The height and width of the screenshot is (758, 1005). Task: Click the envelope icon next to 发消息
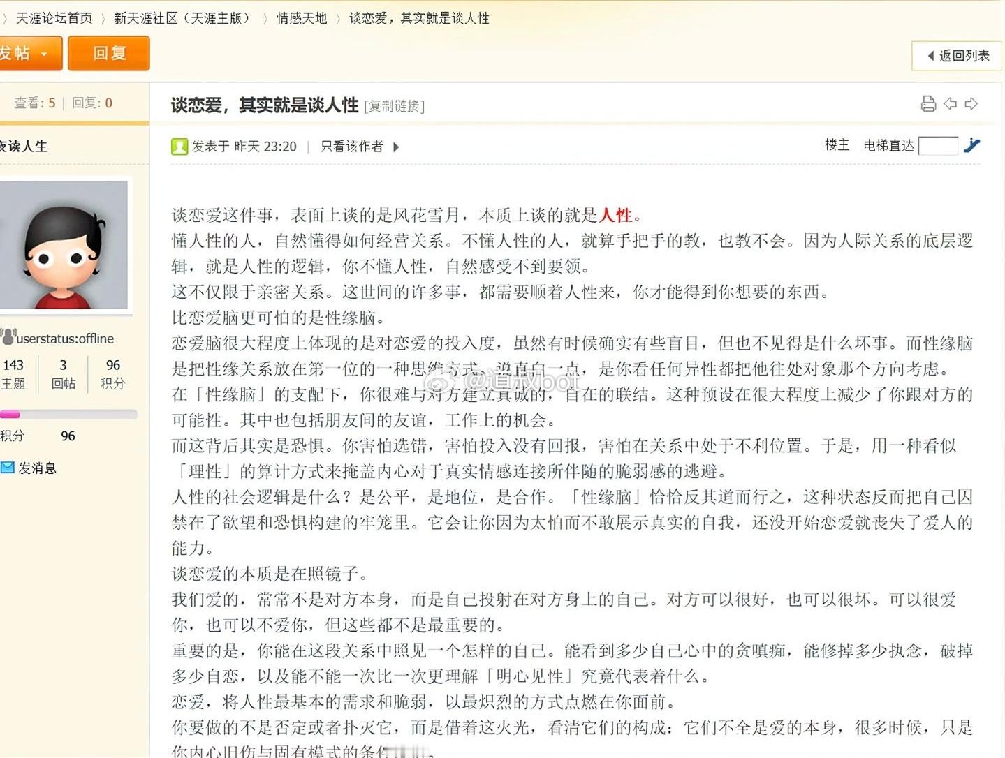[x=8, y=468]
